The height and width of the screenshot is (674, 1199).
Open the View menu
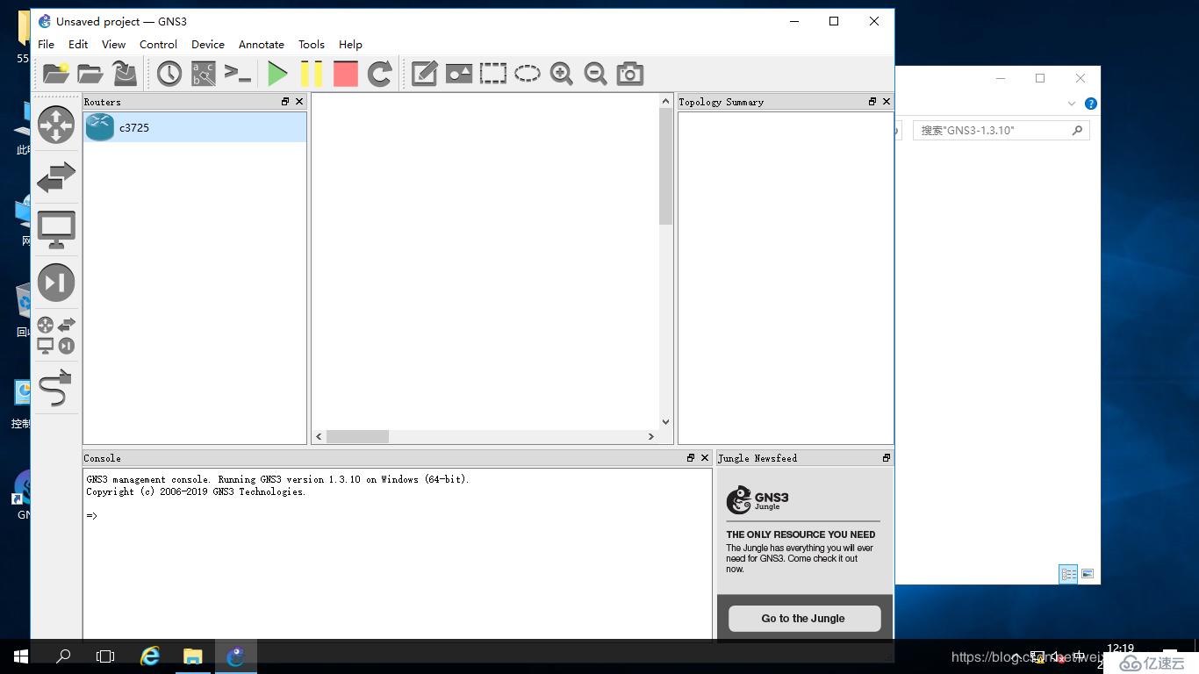(x=113, y=44)
